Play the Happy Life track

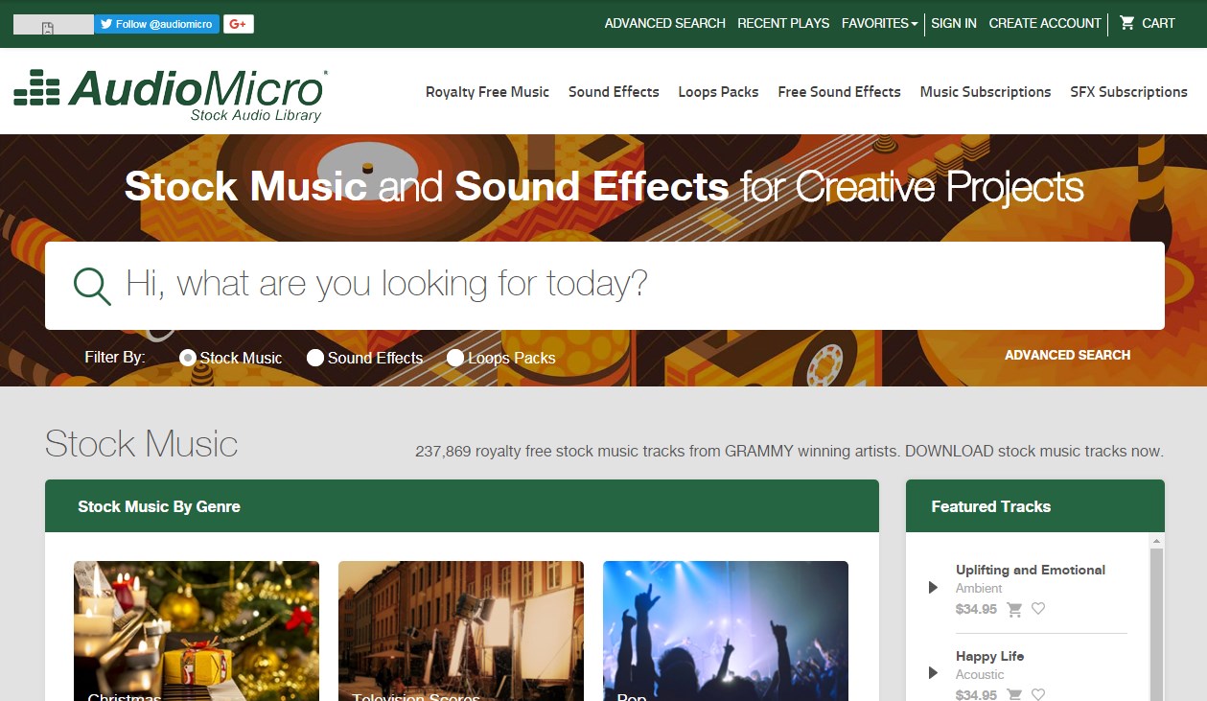tap(933, 673)
